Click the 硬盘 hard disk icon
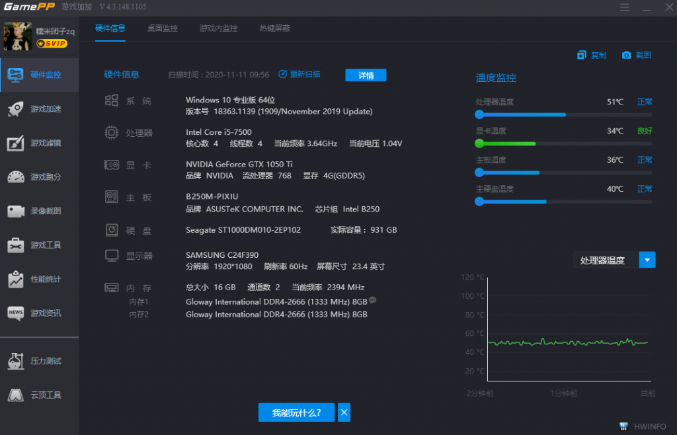The image size is (677, 435). [x=111, y=230]
